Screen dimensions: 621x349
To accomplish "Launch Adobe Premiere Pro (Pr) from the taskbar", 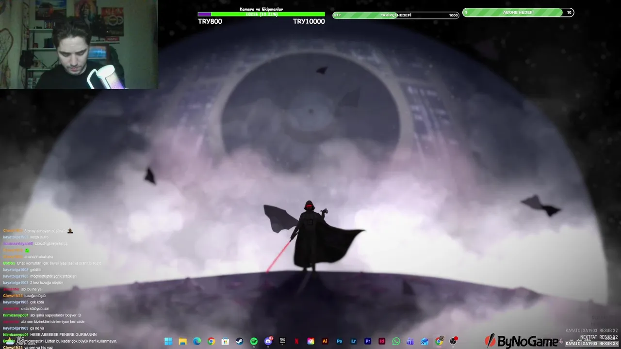I will click(368, 341).
